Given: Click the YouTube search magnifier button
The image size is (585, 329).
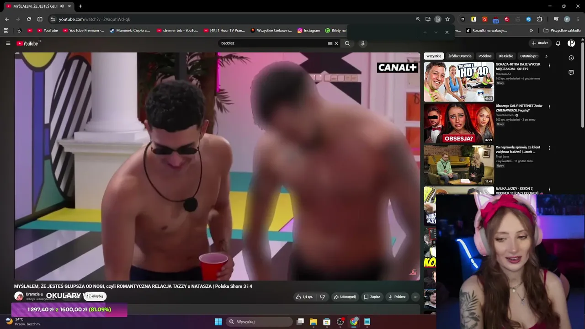Looking at the screenshot, I should tap(347, 43).
